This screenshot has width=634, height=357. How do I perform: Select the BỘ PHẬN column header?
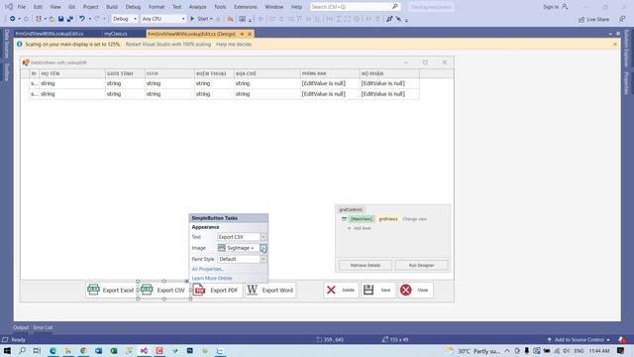coord(389,73)
